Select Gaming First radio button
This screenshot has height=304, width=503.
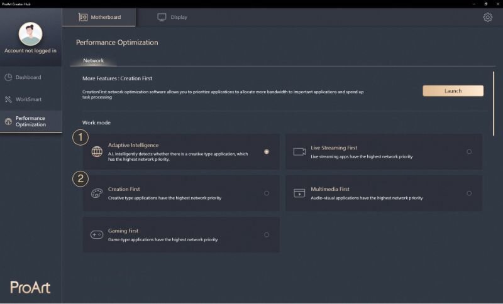pyautogui.click(x=267, y=235)
